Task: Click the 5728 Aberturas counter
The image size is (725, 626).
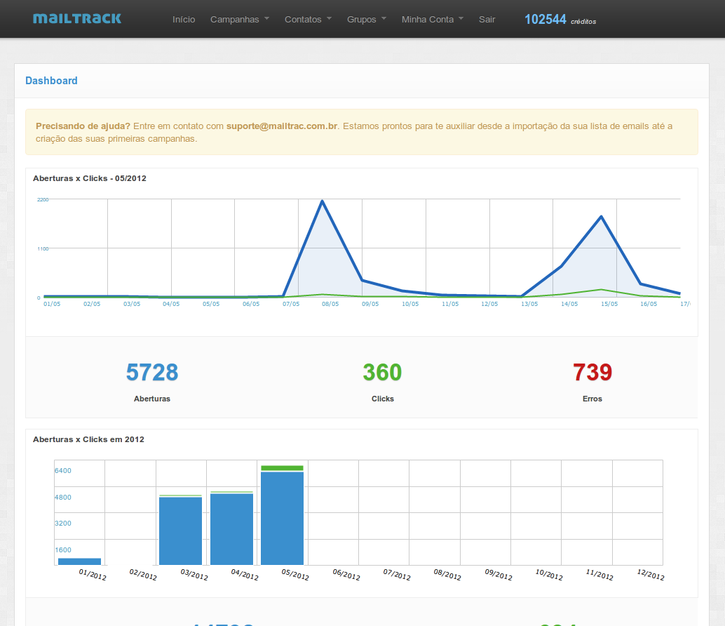Action: [152, 373]
